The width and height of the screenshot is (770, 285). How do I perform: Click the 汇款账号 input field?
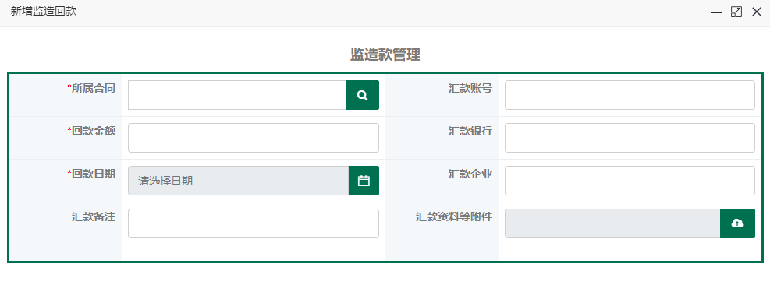tap(630, 95)
